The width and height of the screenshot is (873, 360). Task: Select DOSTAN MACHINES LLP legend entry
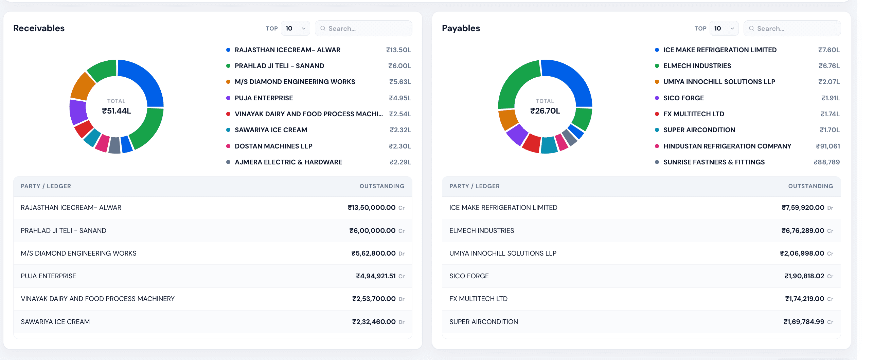pyautogui.click(x=319, y=146)
